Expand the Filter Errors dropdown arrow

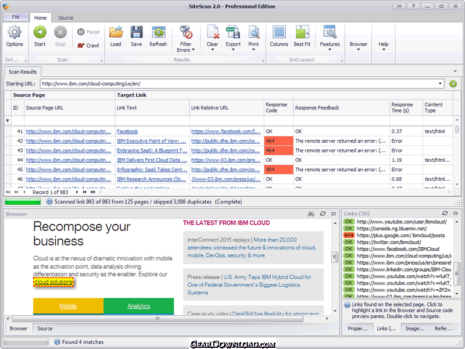click(x=194, y=50)
